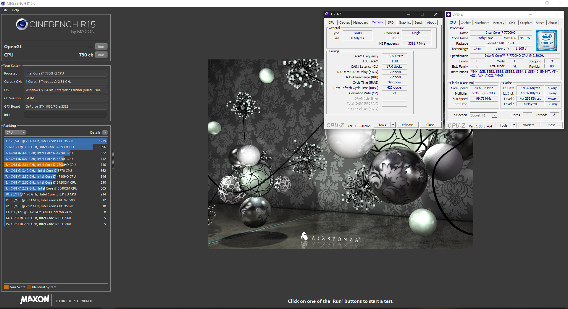Select ranking row Intel Core i7-4710HQ CPU
This screenshot has height=309, width=568.
[56, 177]
